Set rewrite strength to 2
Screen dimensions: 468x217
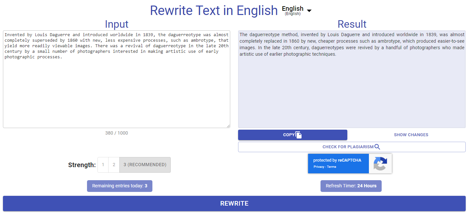tap(114, 165)
